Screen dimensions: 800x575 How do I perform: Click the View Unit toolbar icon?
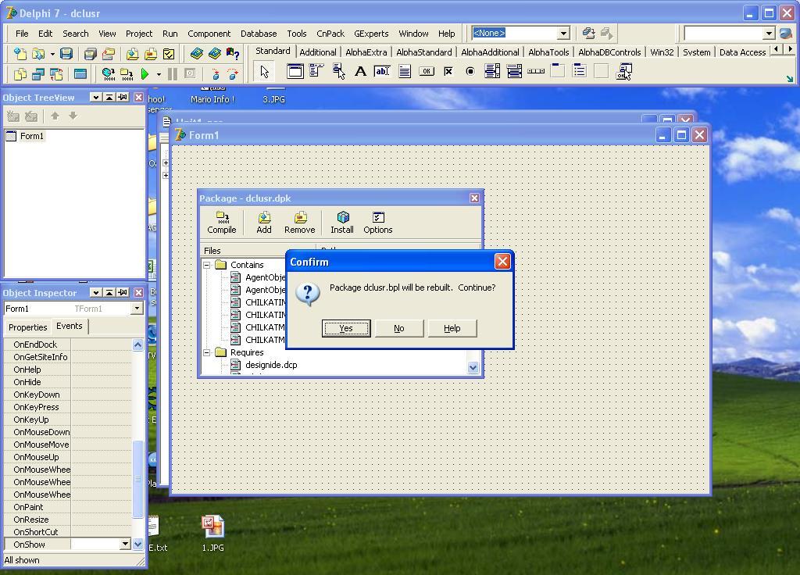click(20, 74)
